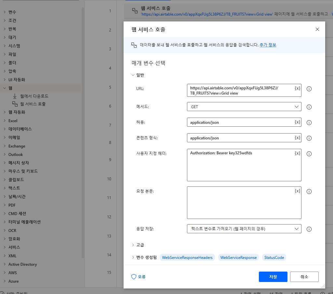Image resolution: width=333 pixels, height=294 pixels.
Task: Expand the 마우스 및 키보드 category
Action: click(5, 171)
